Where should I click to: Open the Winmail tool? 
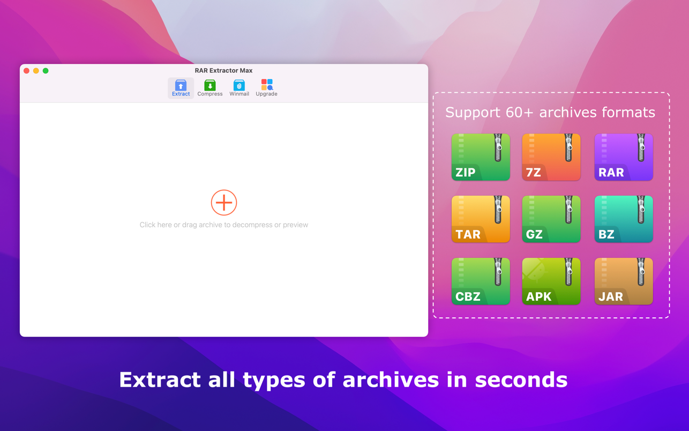click(x=239, y=88)
